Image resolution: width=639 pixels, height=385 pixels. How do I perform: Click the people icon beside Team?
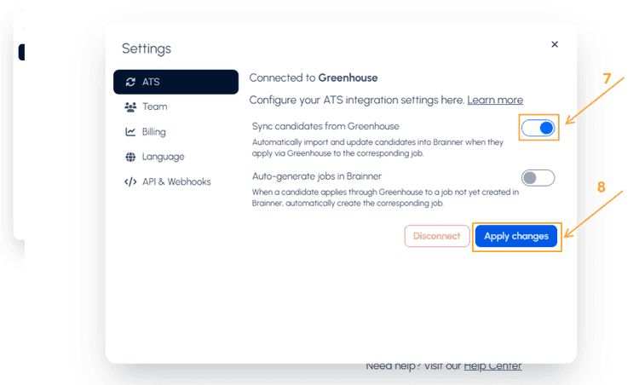130,107
